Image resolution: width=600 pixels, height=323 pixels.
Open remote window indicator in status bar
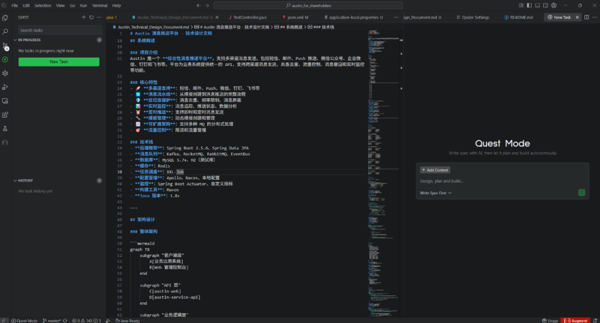(3, 320)
